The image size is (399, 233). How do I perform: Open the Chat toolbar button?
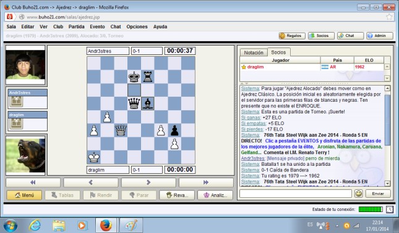click(350, 36)
